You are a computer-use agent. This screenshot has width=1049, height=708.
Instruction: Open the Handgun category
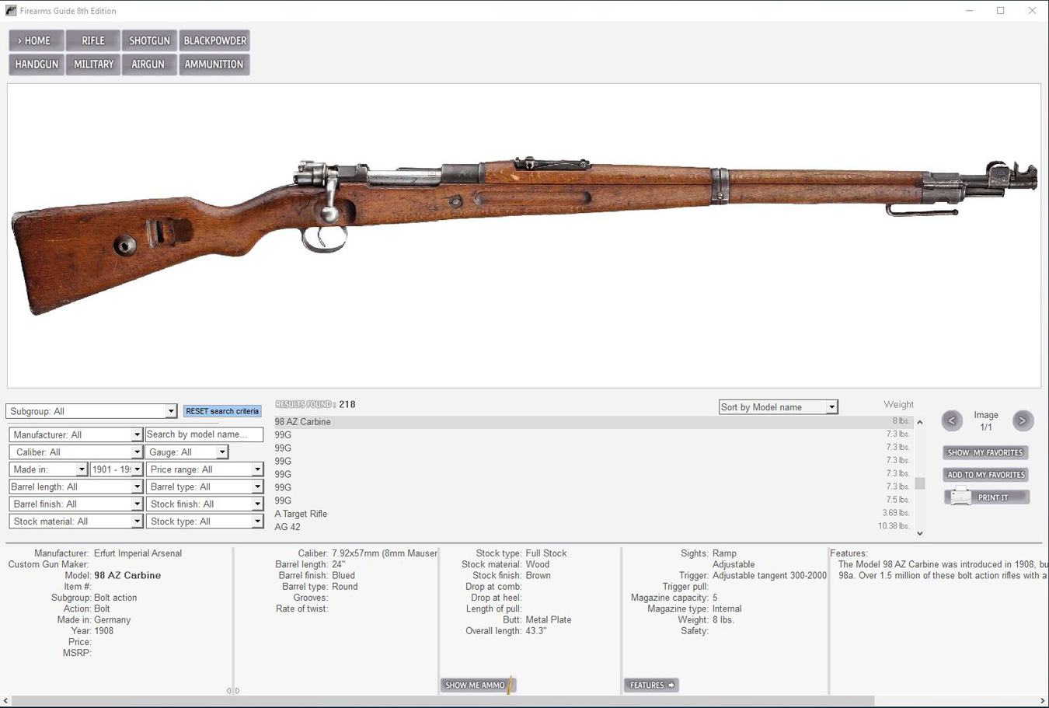pos(37,65)
